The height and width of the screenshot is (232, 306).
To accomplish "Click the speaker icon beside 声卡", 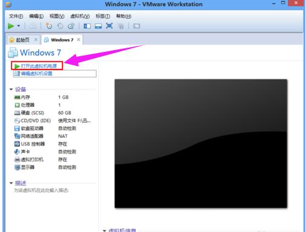I will point(17,152).
